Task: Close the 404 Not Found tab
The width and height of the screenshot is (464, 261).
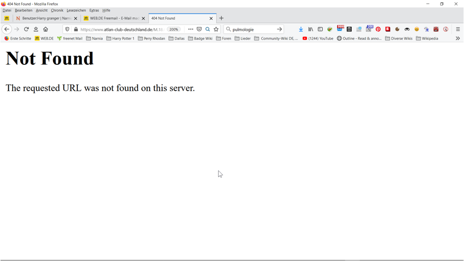Action: coord(211,18)
